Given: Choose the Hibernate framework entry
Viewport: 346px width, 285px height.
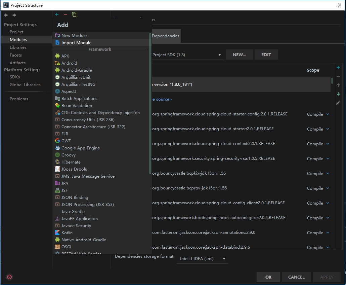Looking at the screenshot, I should pyautogui.click(x=71, y=162).
